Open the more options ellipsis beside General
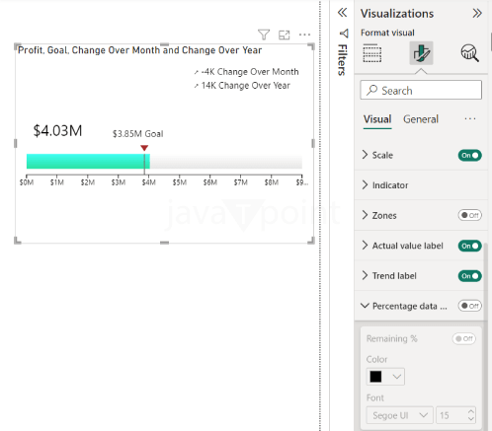This screenshot has height=431, width=492. (x=470, y=118)
